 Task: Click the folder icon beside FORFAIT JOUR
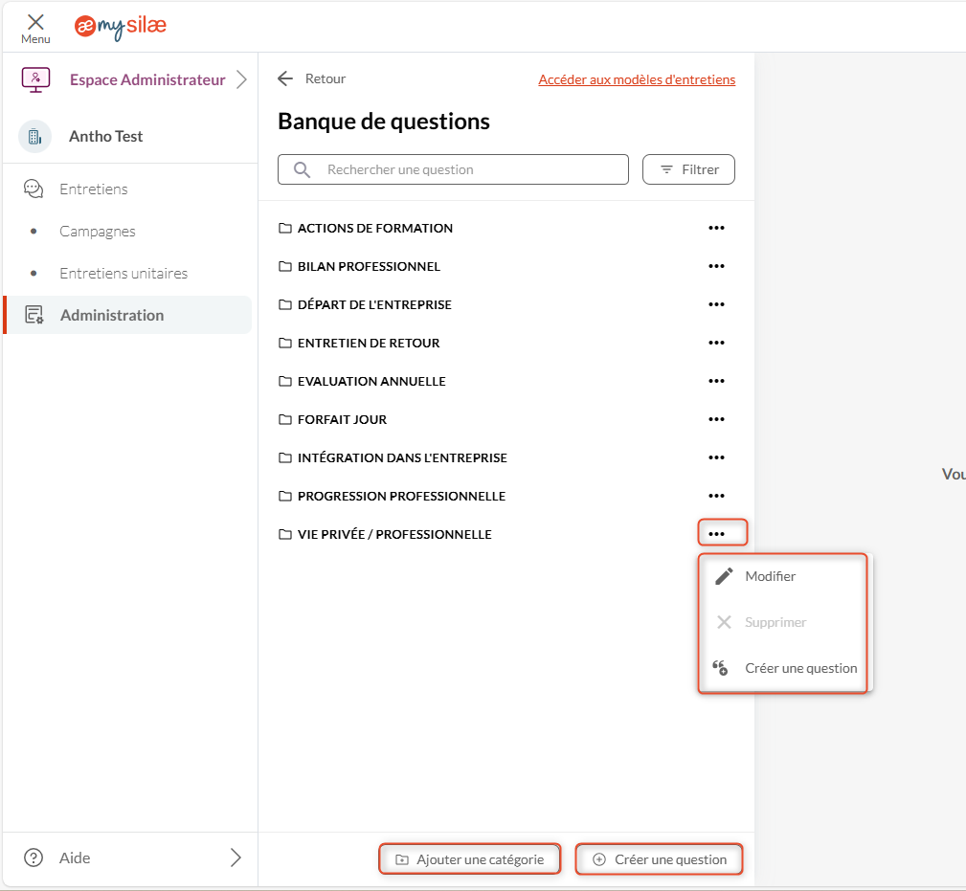click(284, 419)
